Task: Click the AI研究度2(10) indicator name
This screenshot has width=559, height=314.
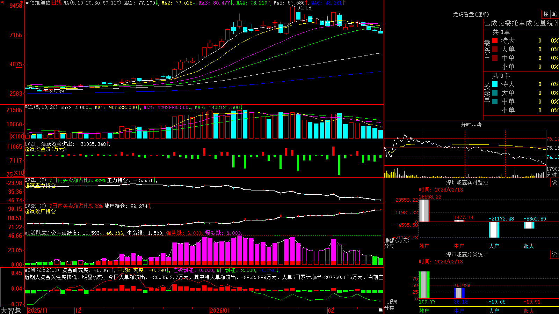Action: tap(42, 270)
